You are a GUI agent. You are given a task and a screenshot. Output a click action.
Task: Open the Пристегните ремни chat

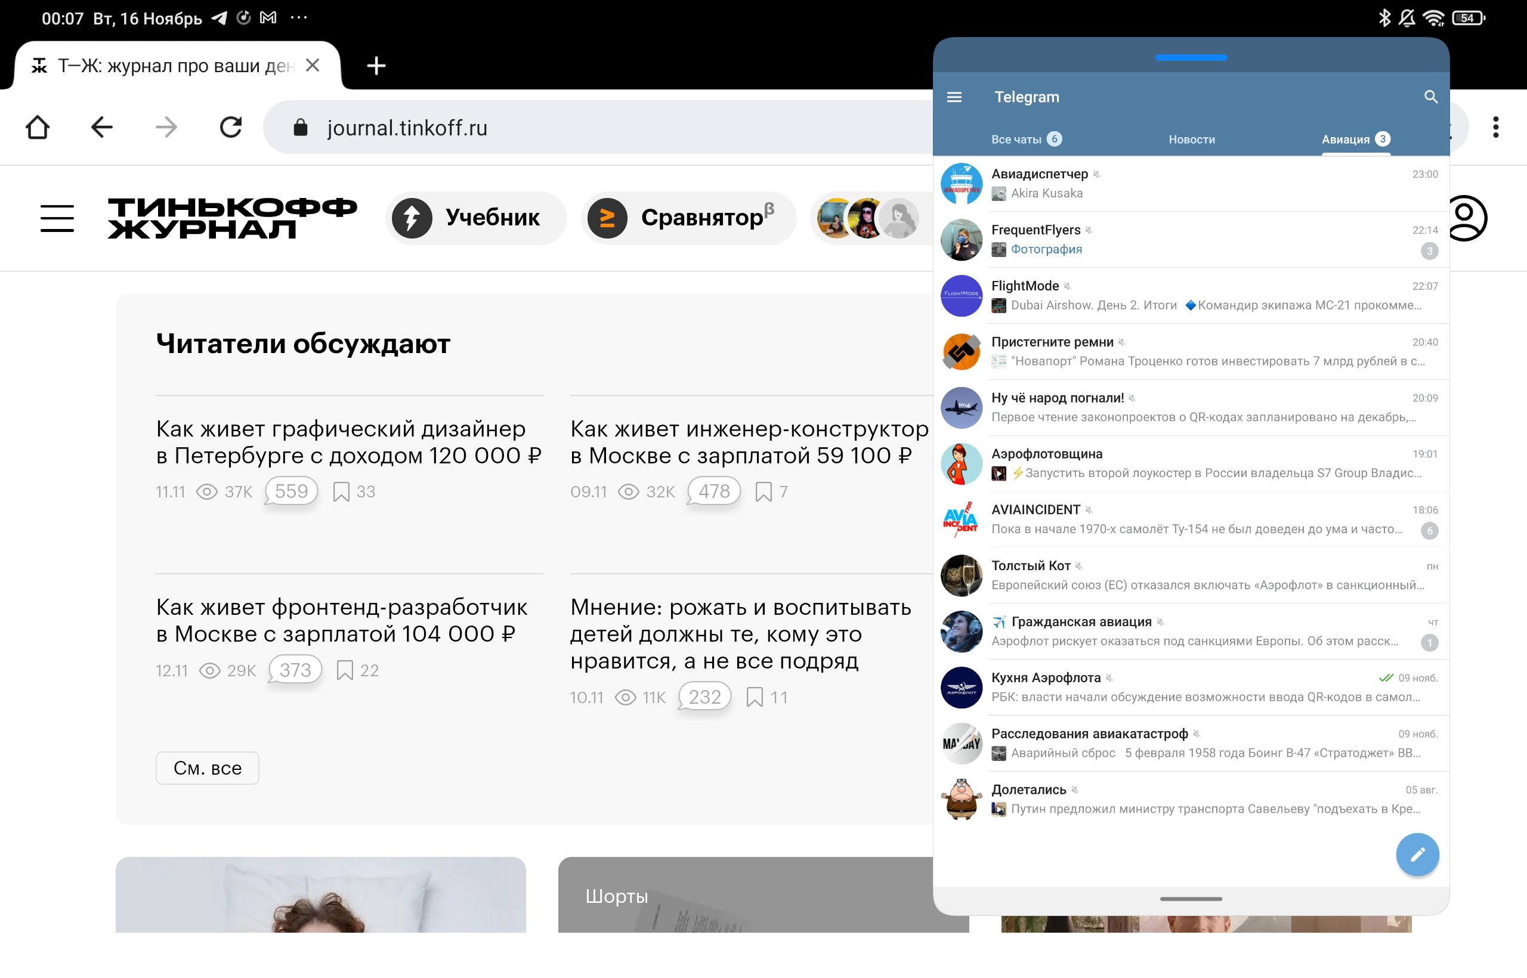pos(1191,351)
